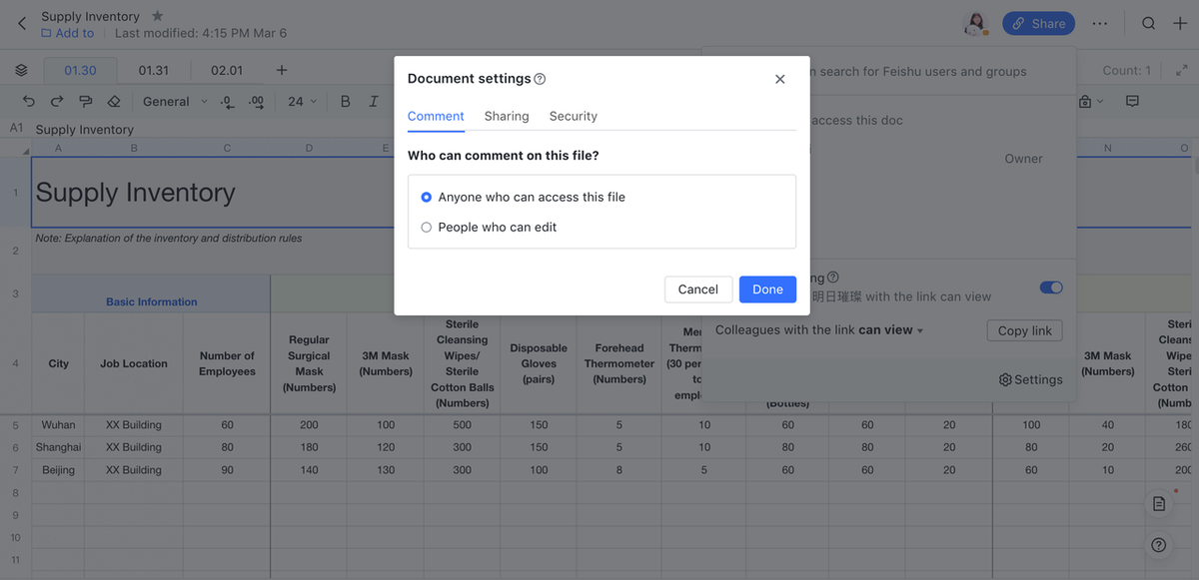Image resolution: width=1199 pixels, height=580 pixels.
Task: Open the help question mark button
Action: tap(1159, 545)
